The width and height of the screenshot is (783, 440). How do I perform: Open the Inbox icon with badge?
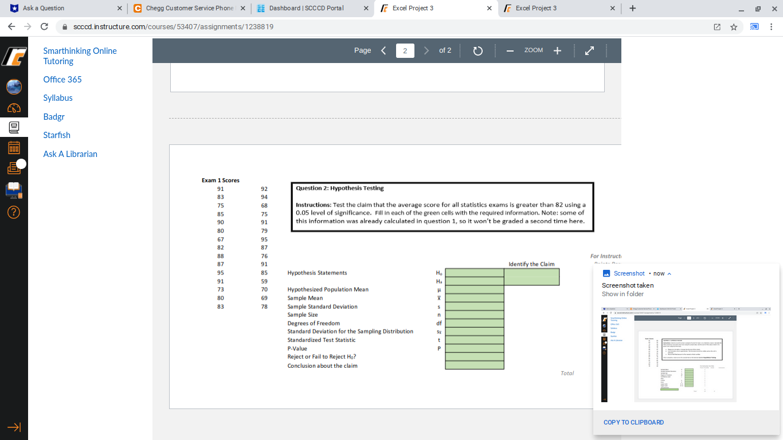(14, 168)
